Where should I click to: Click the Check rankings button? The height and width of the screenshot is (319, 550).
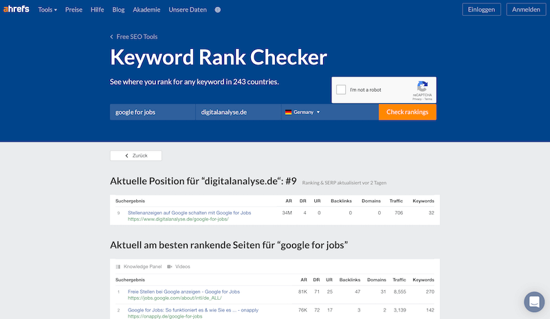pyautogui.click(x=407, y=112)
